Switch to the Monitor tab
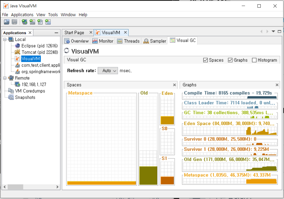Viewport: 284px width, 199px height. tap(103, 41)
